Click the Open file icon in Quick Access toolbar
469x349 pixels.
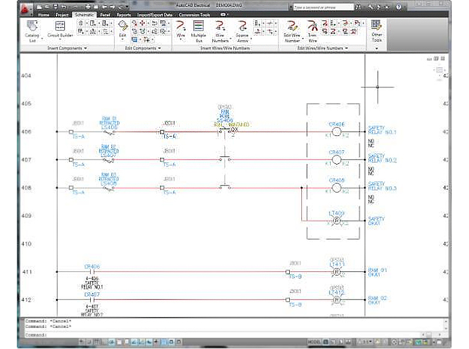point(47,7)
